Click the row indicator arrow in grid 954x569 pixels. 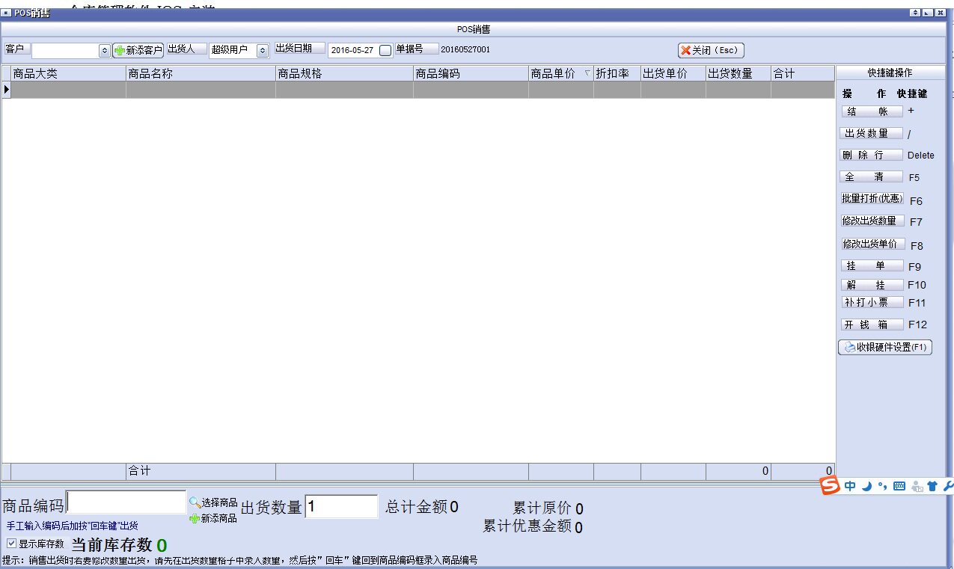(7, 90)
